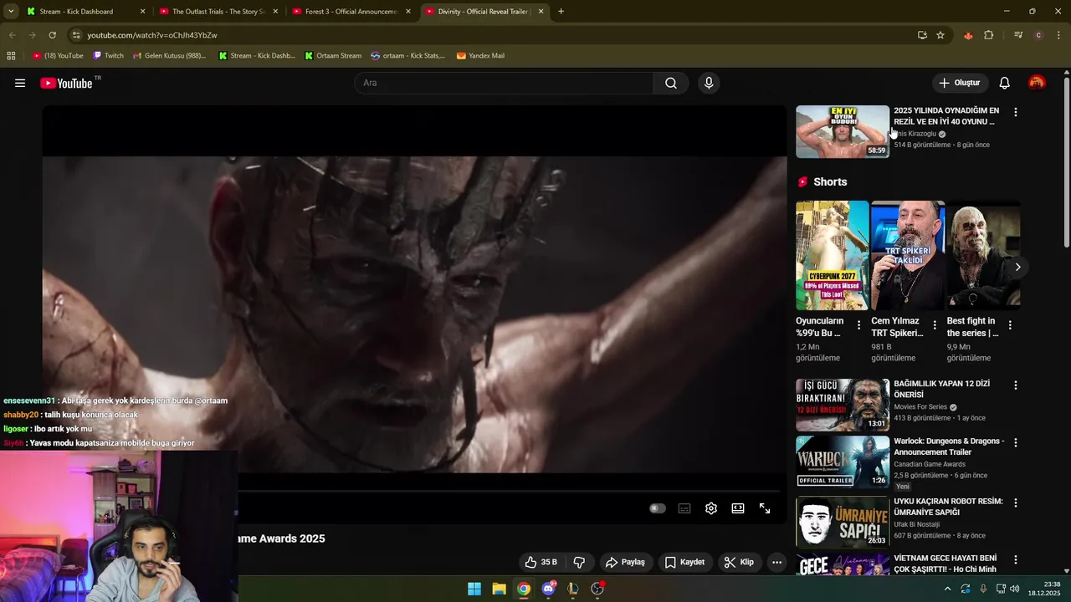1071x602 pixels.
Task: Open the Chrome profile C avatar
Action: coord(1038,35)
